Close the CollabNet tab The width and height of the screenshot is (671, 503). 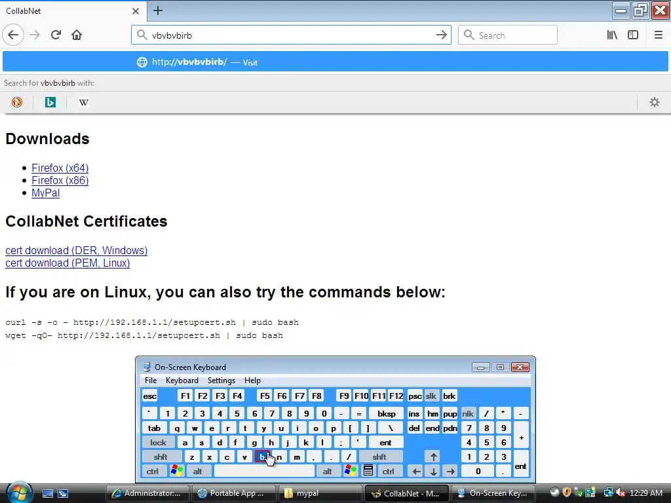pyautogui.click(x=135, y=11)
